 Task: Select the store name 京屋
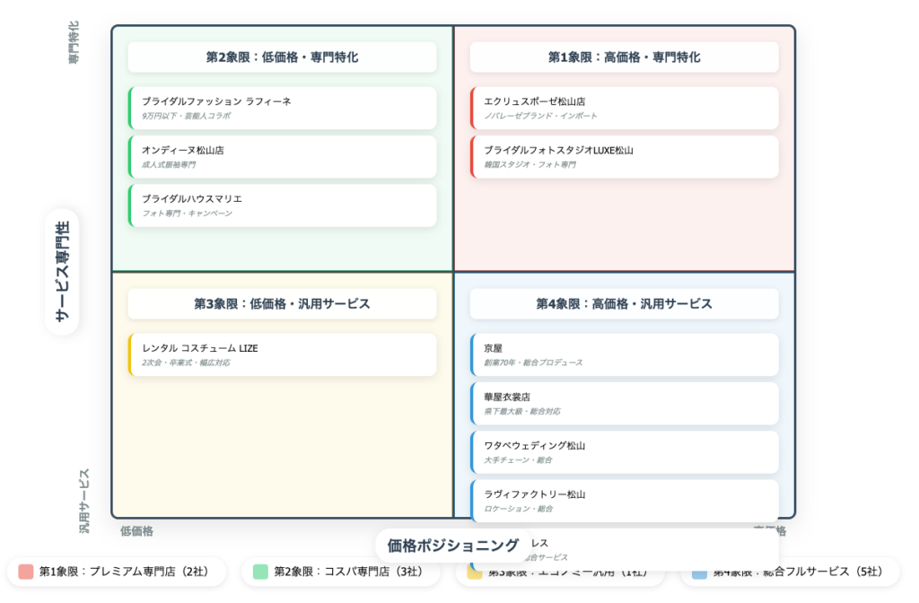click(494, 348)
